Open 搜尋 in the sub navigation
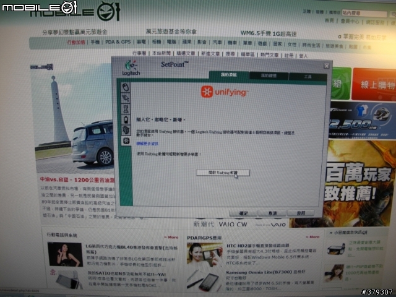The image size is (396, 297). [x=230, y=54]
